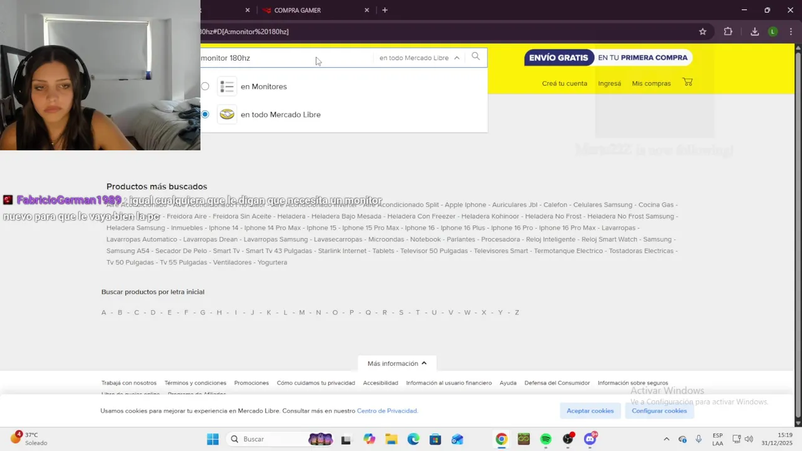Open 'Apple Iphone' popular search link
The width and height of the screenshot is (802, 451).
coord(465,205)
